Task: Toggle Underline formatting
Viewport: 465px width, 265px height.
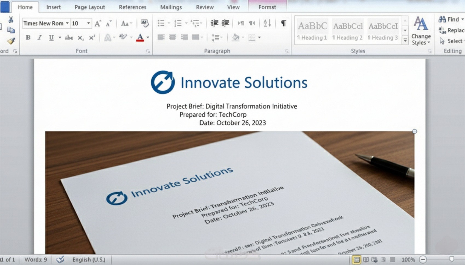Action: 51,37
